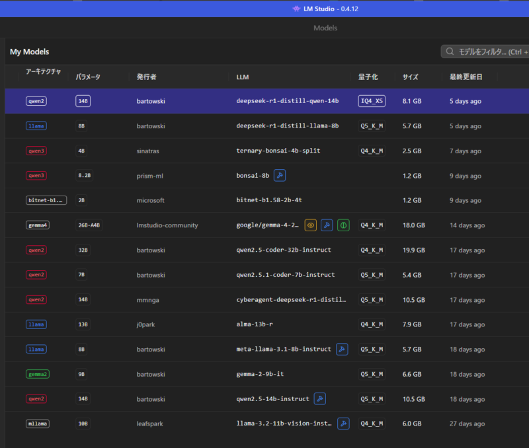Select ternary-bonsai-4b-split model name
The width and height of the screenshot is (529, 448).
point(278,151)
